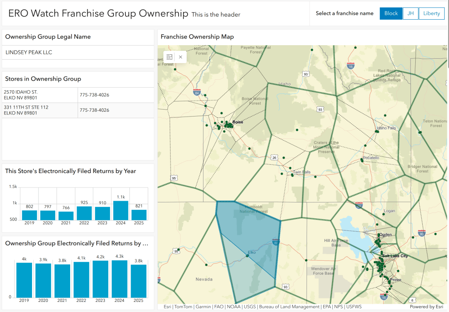Click the Route 26 shield on the map
The width and height of the screenshot is (449, 312).
click(274, 158)
